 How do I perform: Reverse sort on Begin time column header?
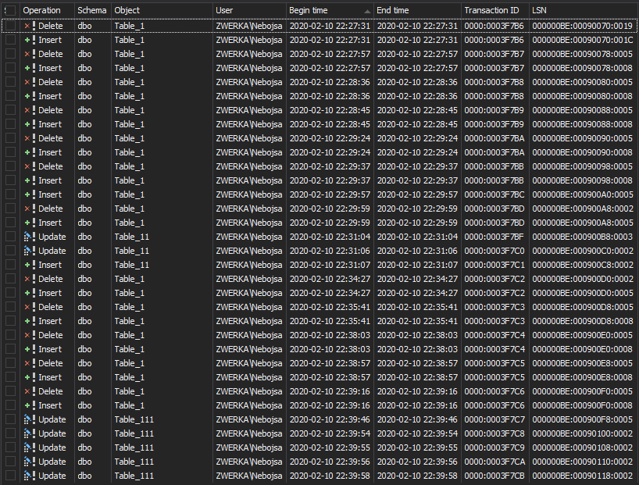click(x=330, y=11)
